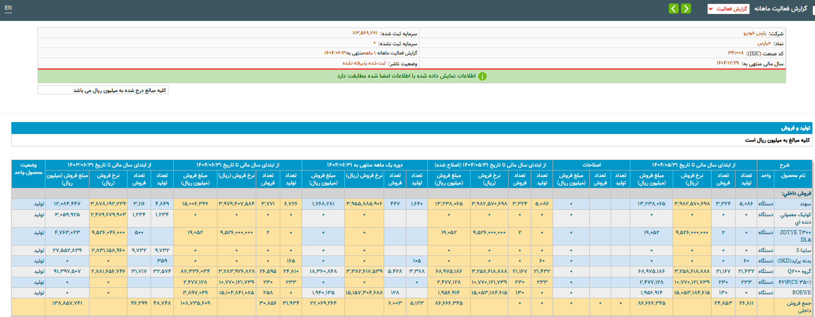
Task: Click the فروش داخلی group row label
Action: pos(796,193)
